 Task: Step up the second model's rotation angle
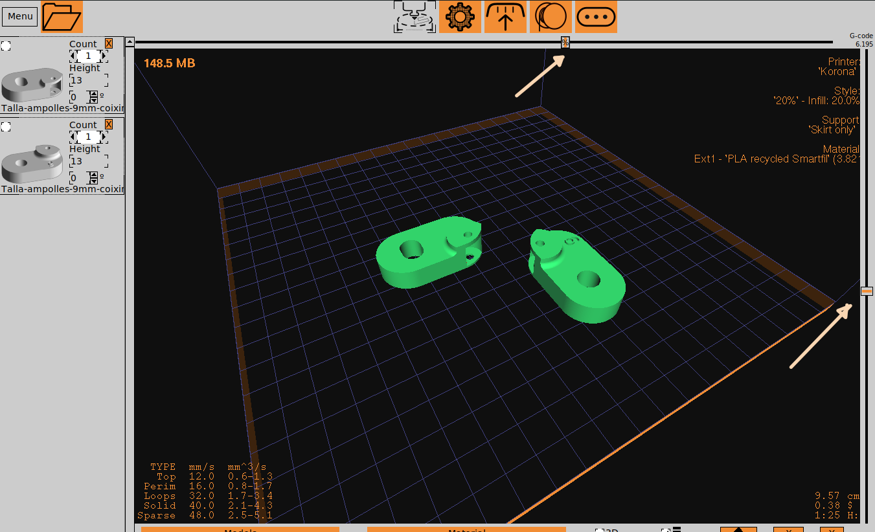pyautogui.click(x=93, y=175)
